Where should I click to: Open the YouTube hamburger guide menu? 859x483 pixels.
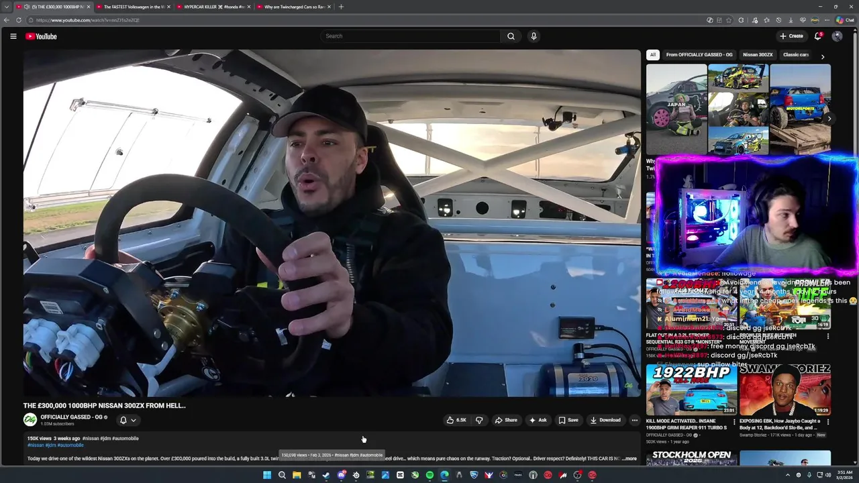[x=13, y=36]
